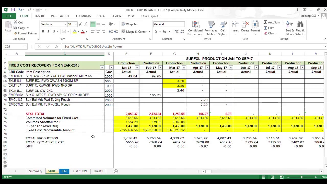327x184 pixels.
Task: Open the Summary sheet tab
Action: [x=36, y=171]
